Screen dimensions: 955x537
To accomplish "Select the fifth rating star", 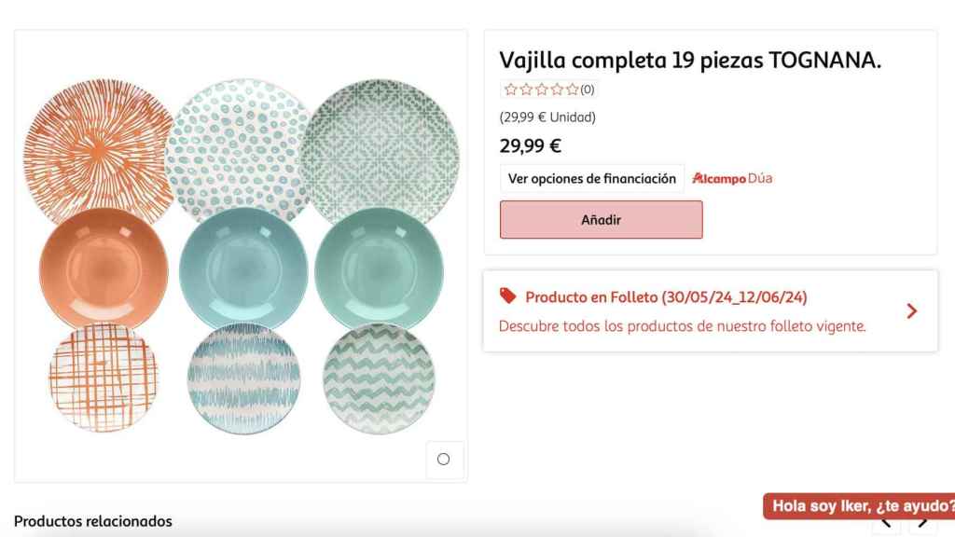I will [x=573, y=89].
